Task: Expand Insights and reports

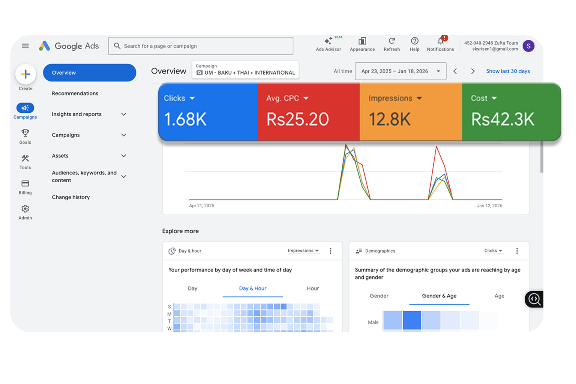Action: (124, 114)
